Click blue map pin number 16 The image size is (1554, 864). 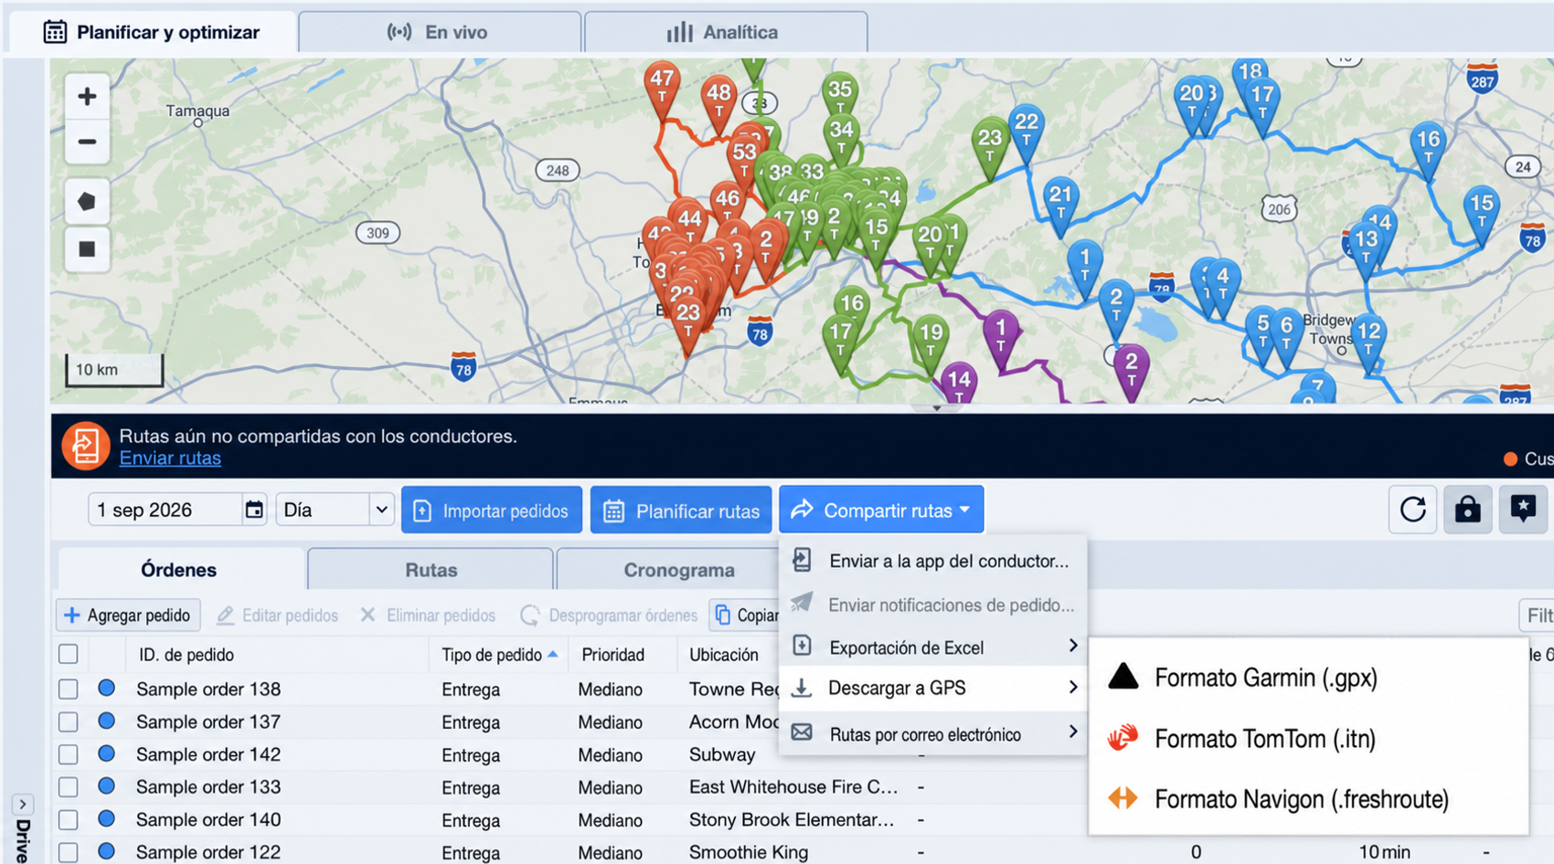pos(1428,150)
